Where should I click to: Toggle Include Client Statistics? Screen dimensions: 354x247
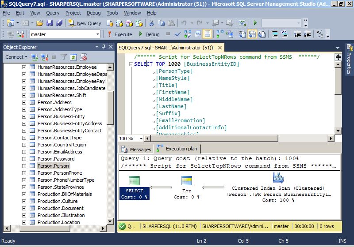pos(230,34)
